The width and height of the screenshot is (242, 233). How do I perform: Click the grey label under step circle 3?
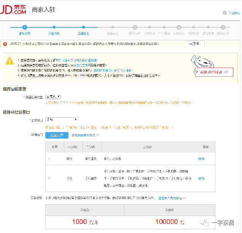click(179, 33)
